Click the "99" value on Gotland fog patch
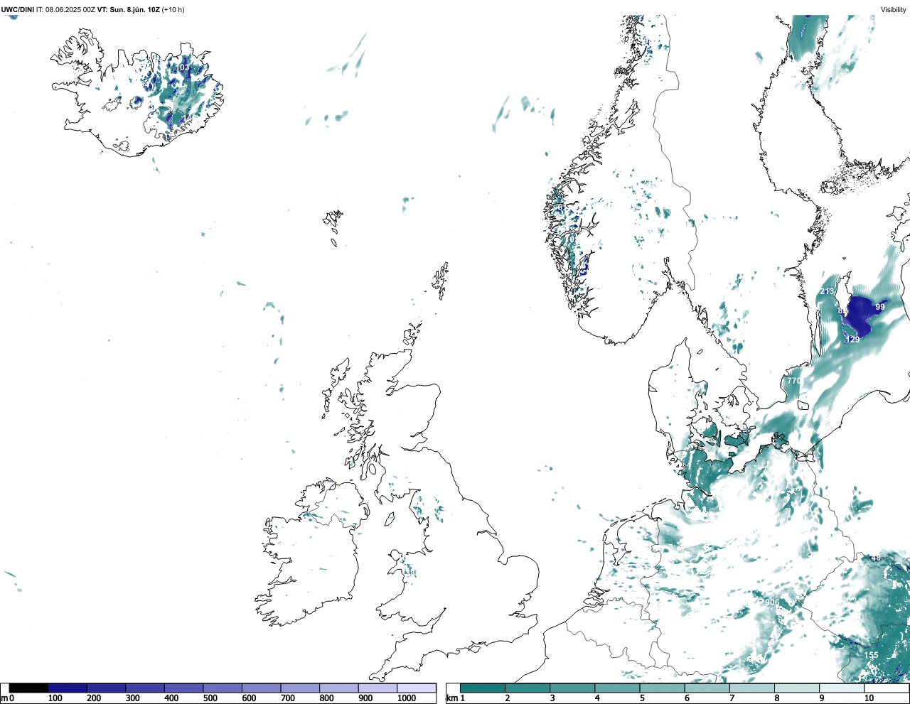Screen dimensions: 910x704 (880, 307)
